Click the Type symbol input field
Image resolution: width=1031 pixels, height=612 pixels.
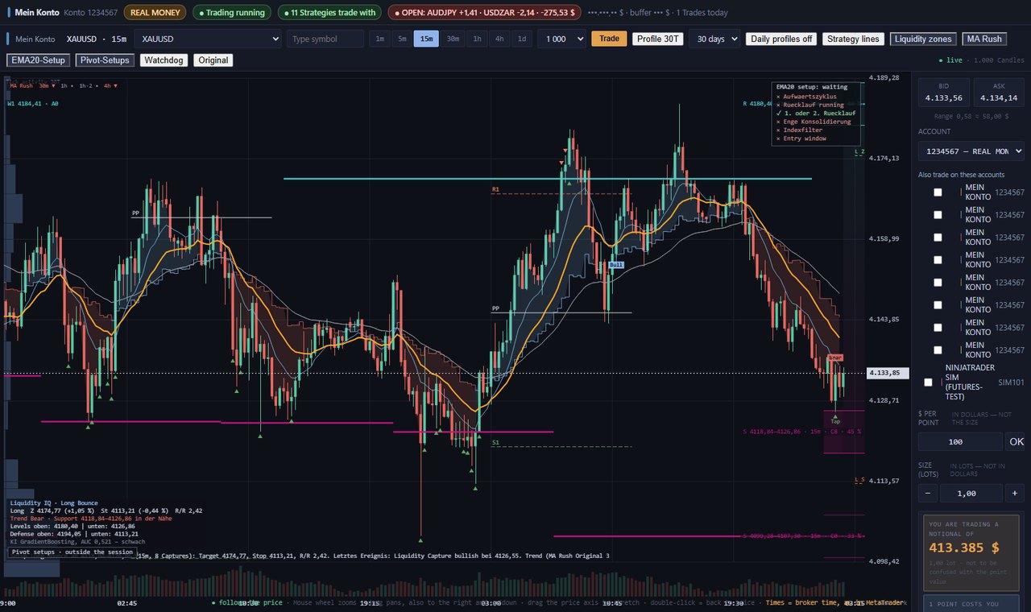click(325, 39)
